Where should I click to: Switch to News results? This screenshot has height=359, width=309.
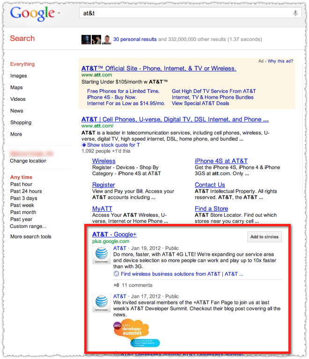pos(17,111)
